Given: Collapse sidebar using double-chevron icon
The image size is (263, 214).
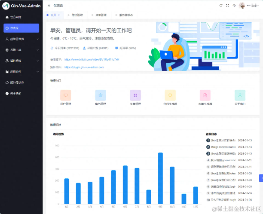Looking at the screenshot, I should tap(49, 6).
